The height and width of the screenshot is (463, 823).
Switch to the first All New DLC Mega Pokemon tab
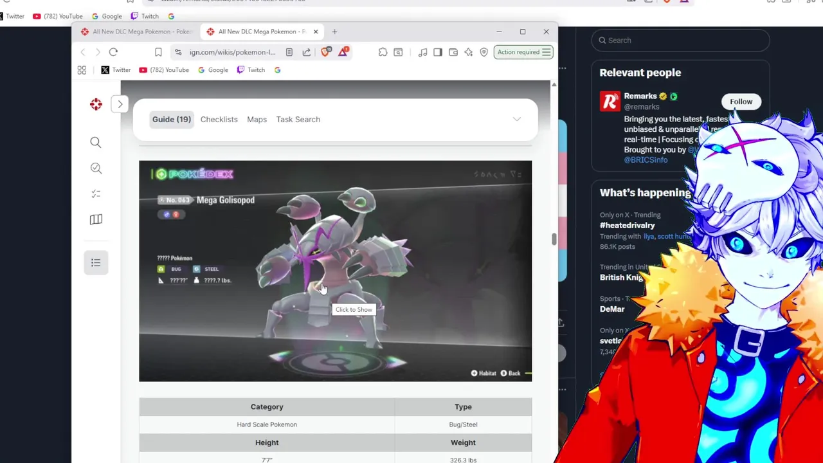click(x=138, y=32)
